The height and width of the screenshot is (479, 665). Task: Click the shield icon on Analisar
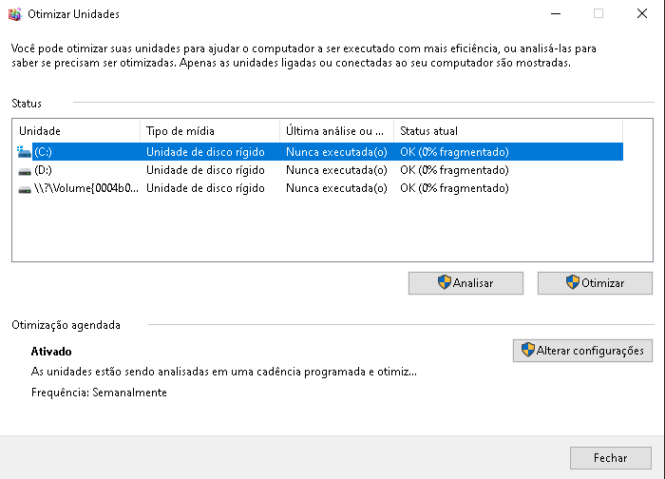point(444,282)
